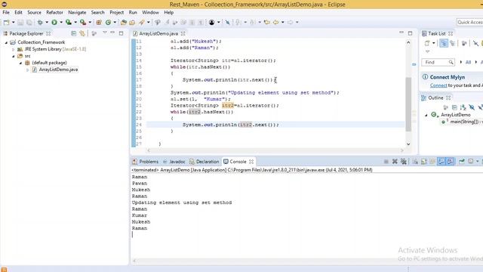Click New Task icon in Task List
This screenshot has height=272, width=483.
click(x=427, y=43)
